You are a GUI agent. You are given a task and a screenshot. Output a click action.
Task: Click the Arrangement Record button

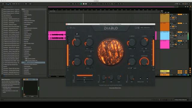point(86,4)
